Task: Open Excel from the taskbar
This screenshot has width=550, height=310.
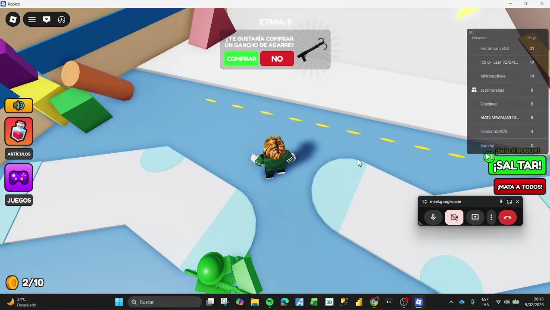Action: point(314,302)
